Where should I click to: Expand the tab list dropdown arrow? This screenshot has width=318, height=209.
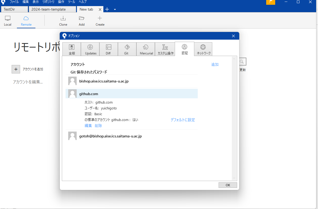pos(115,10)
